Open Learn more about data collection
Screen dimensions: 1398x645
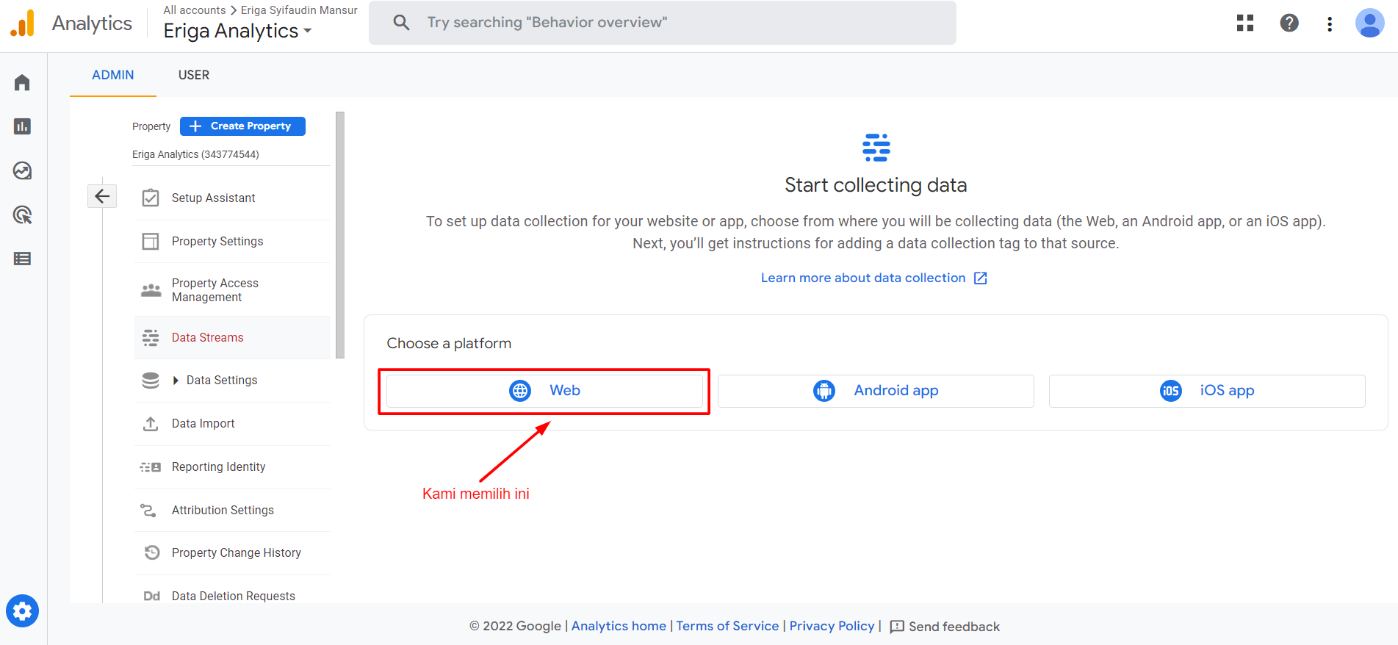pos(864,278)
